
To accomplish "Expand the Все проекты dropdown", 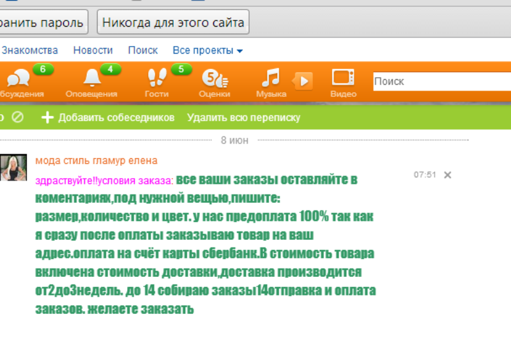I will tap(208, 50).
